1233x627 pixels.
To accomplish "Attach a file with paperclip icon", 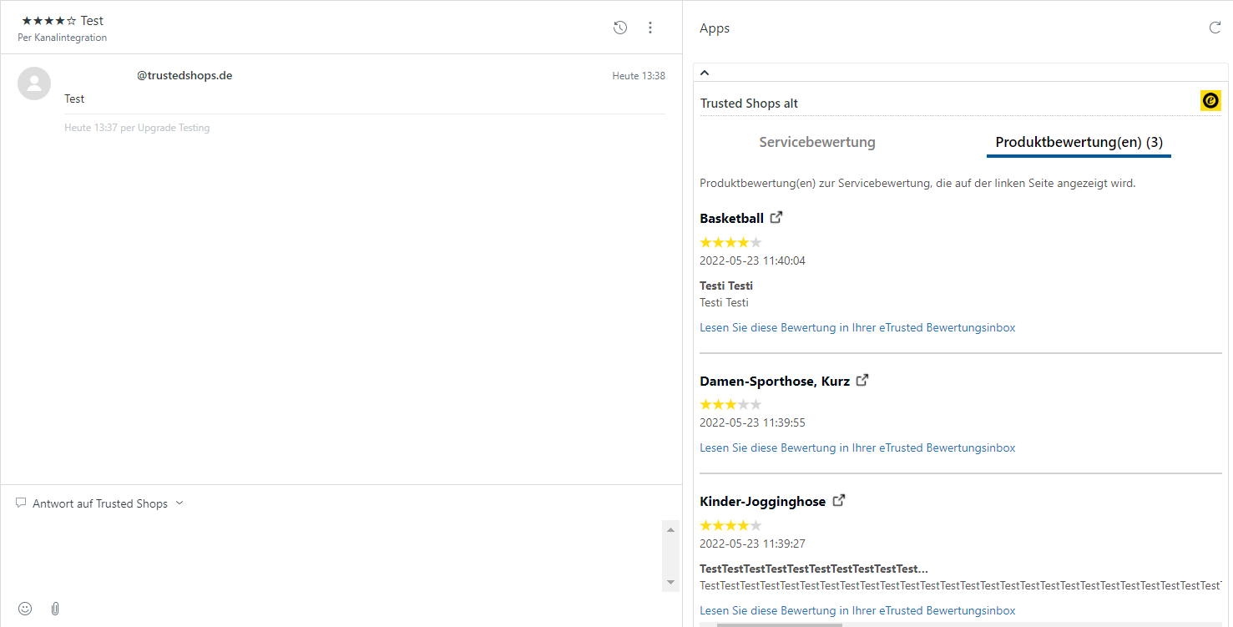I will coord(55,609).
